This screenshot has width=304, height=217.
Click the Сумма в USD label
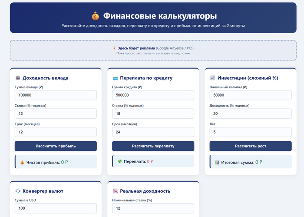pos(25,200)
